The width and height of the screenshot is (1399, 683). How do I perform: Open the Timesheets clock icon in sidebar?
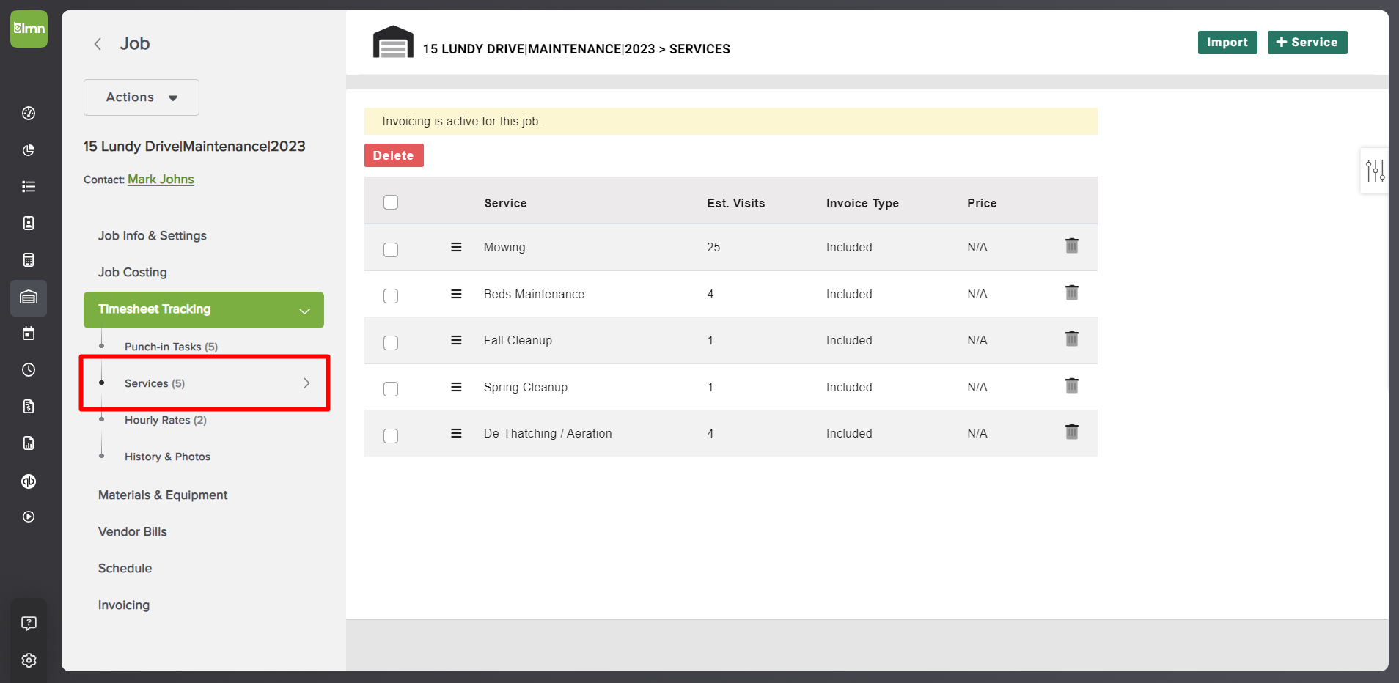pos(28,370)
